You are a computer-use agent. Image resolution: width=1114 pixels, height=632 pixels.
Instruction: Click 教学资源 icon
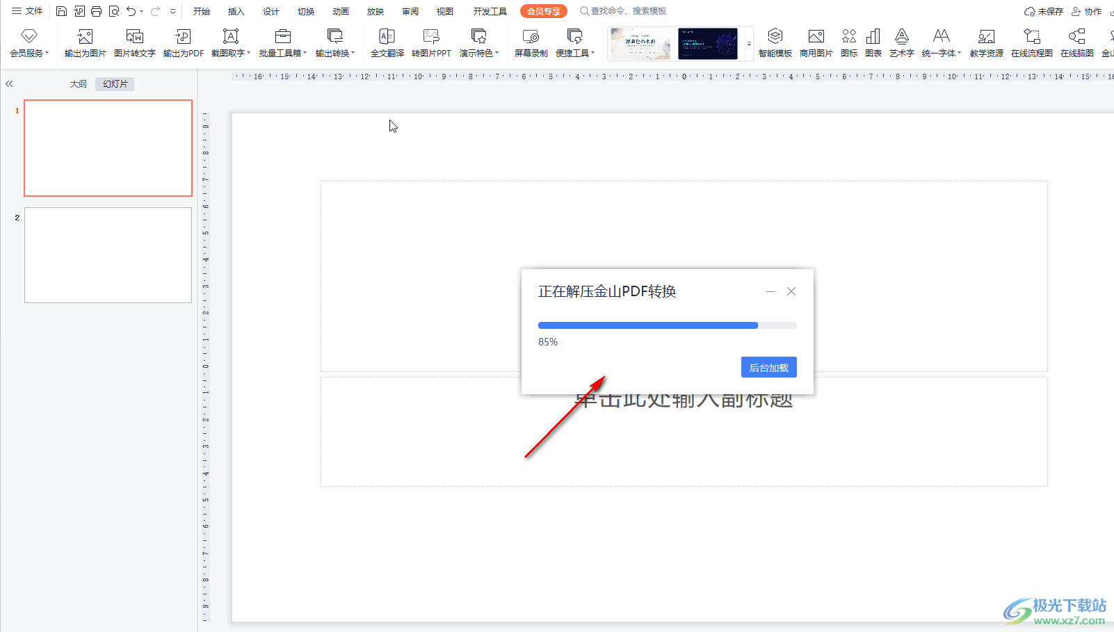click(987, 43)
